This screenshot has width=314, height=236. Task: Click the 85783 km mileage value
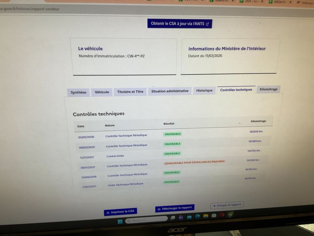point(251,170)
